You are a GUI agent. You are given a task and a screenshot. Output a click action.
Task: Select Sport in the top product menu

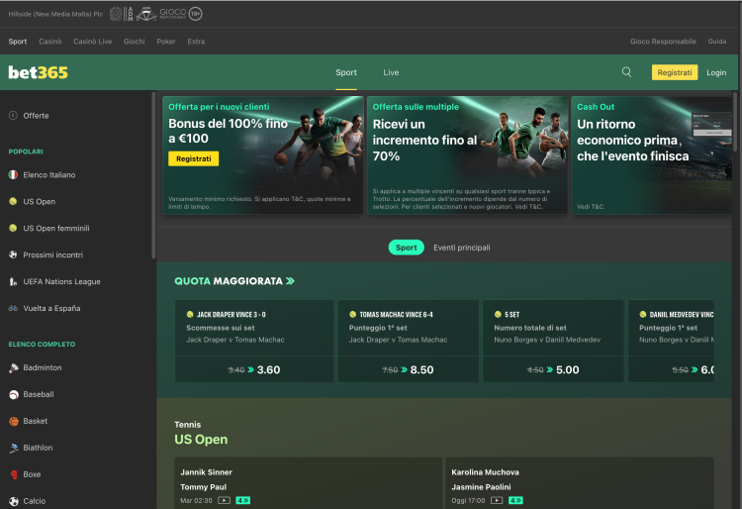[18, 42]
